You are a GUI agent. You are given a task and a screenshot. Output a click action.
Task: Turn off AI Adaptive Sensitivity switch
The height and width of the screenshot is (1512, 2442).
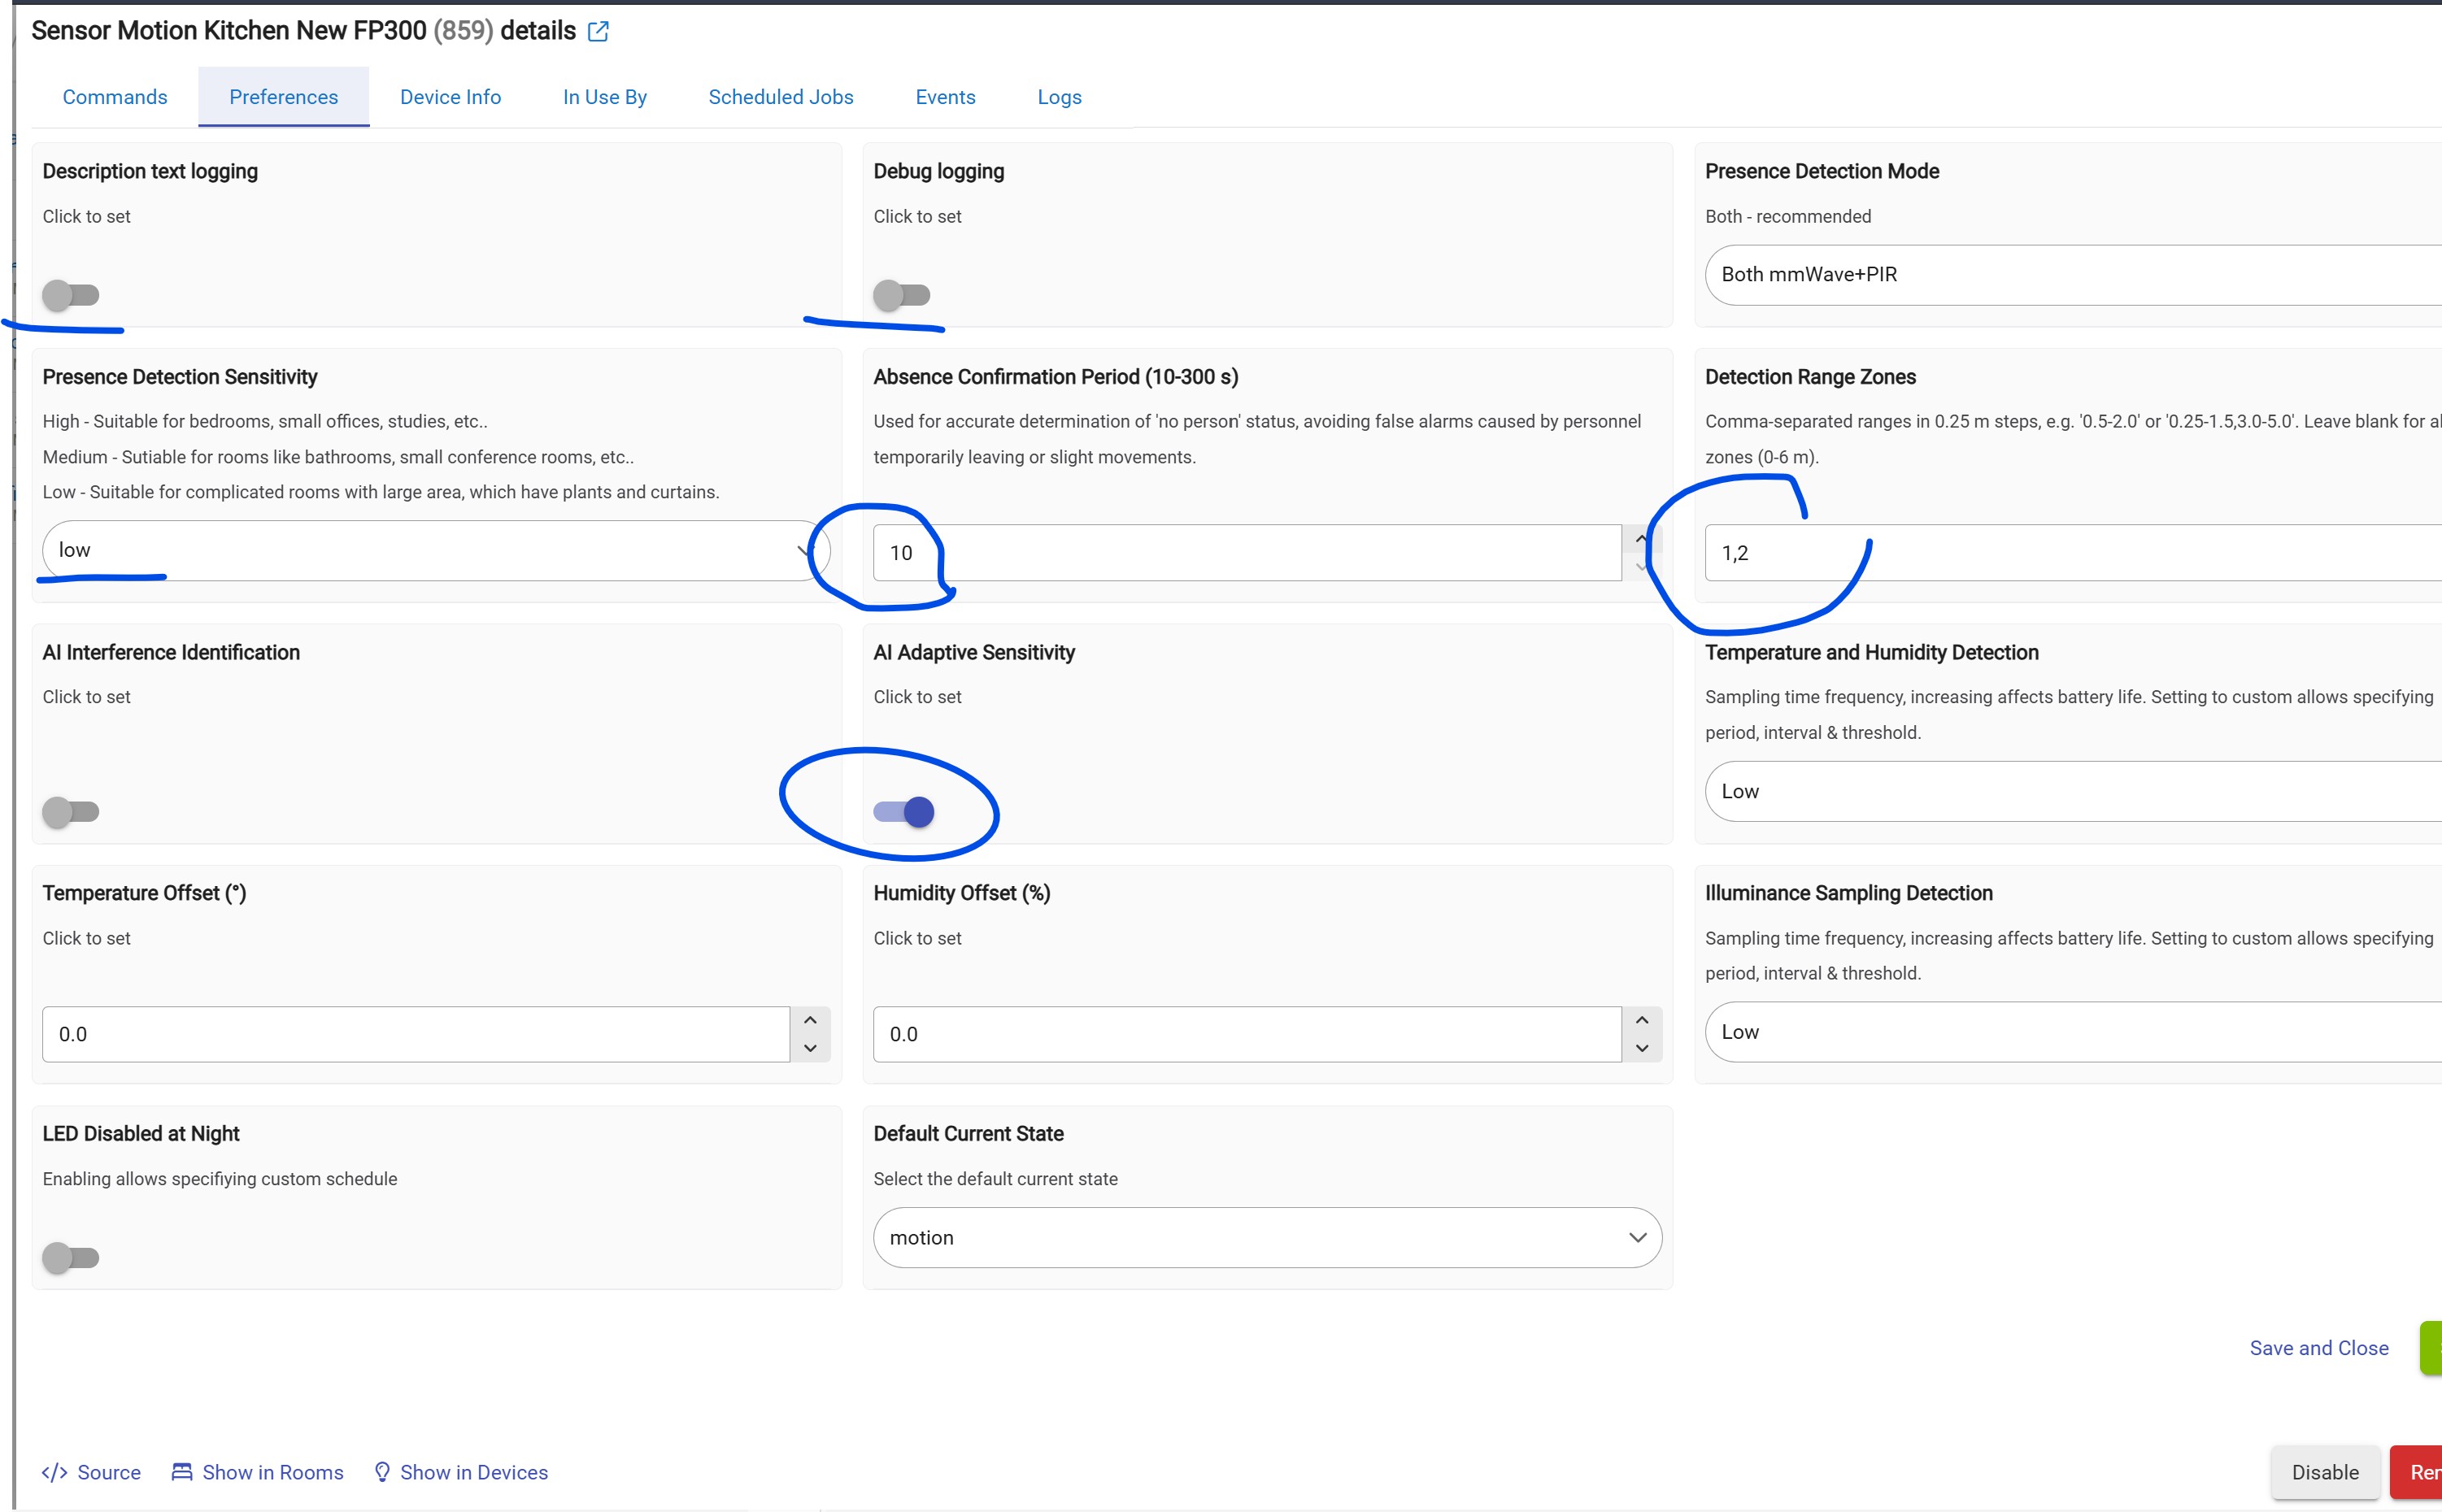point(903,811)
